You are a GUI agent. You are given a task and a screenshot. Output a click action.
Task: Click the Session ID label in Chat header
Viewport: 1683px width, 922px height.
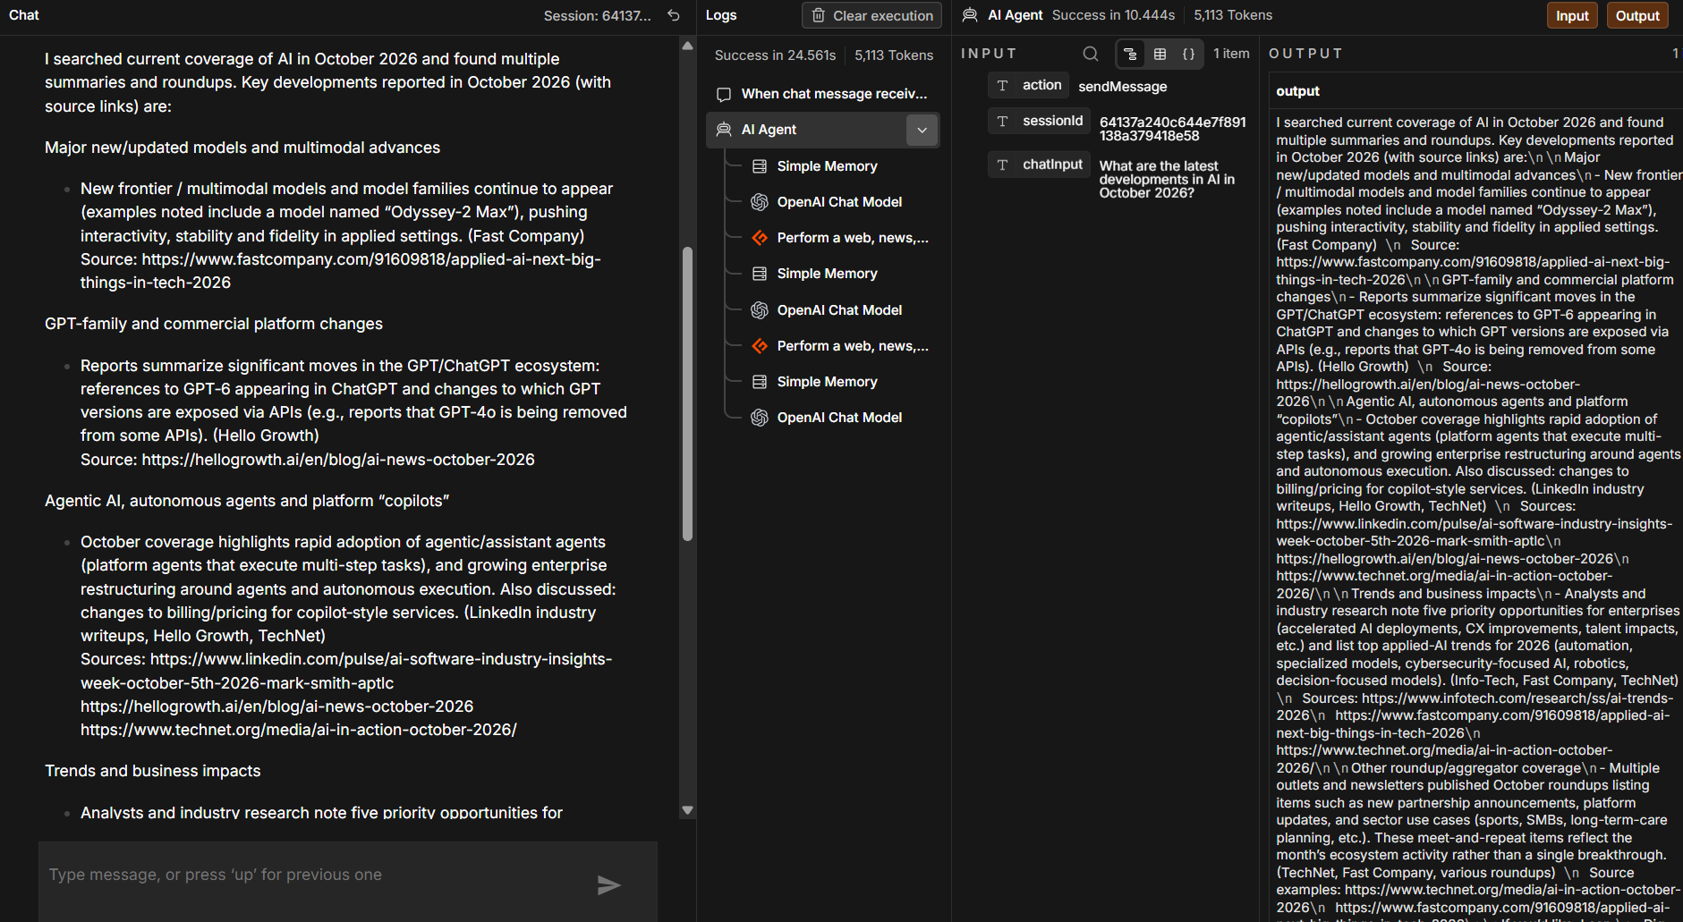coord(597,15)
